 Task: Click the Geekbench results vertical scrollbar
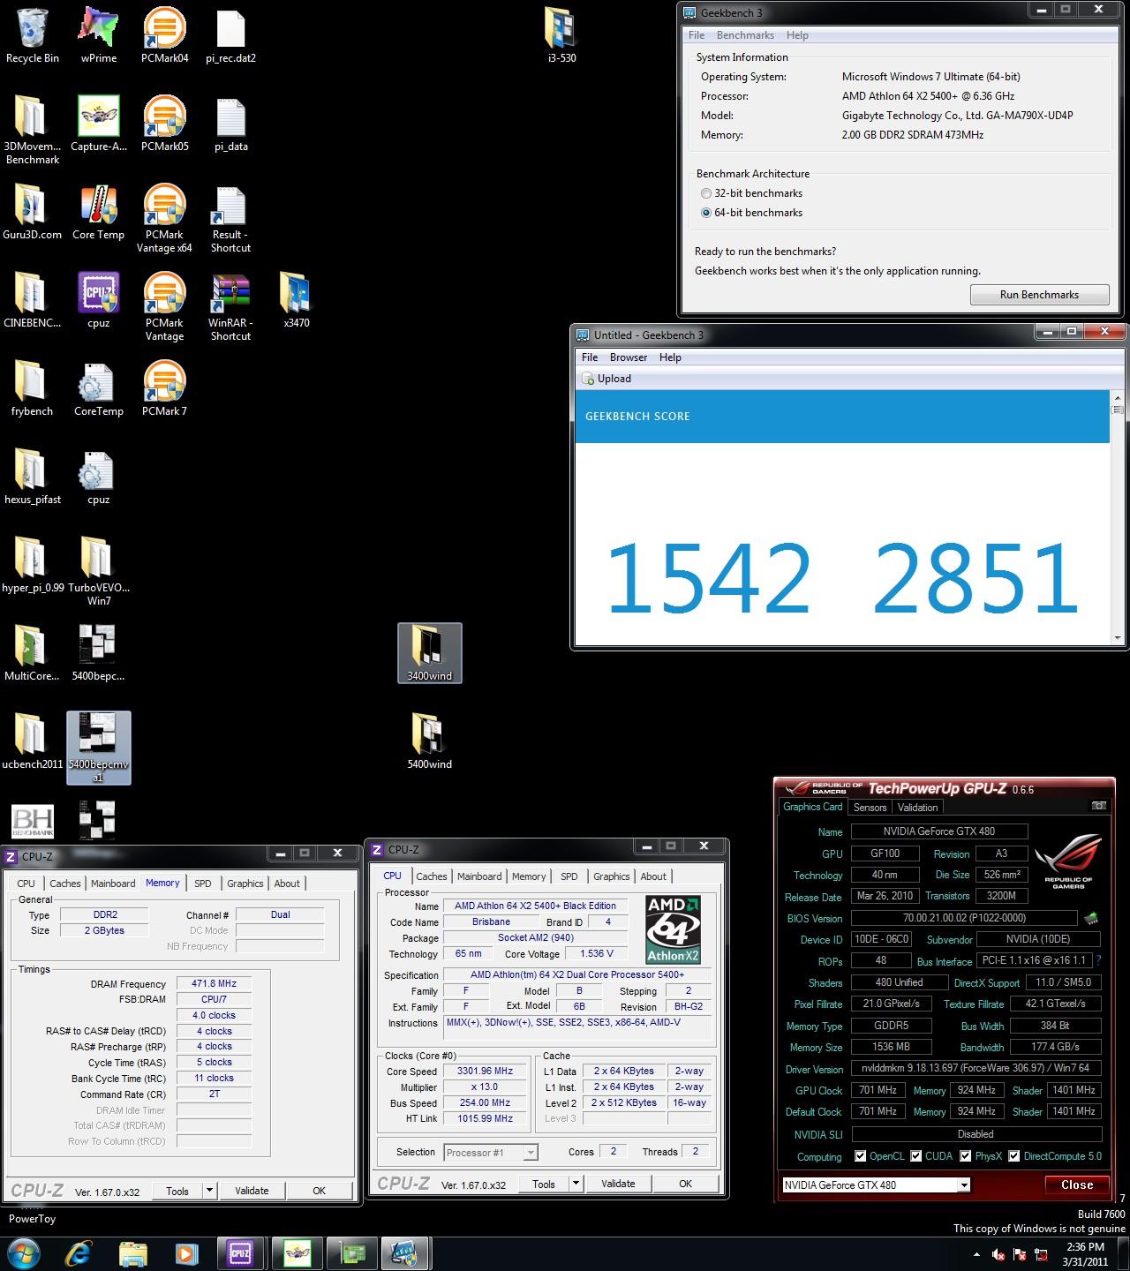coord(1117,518)
